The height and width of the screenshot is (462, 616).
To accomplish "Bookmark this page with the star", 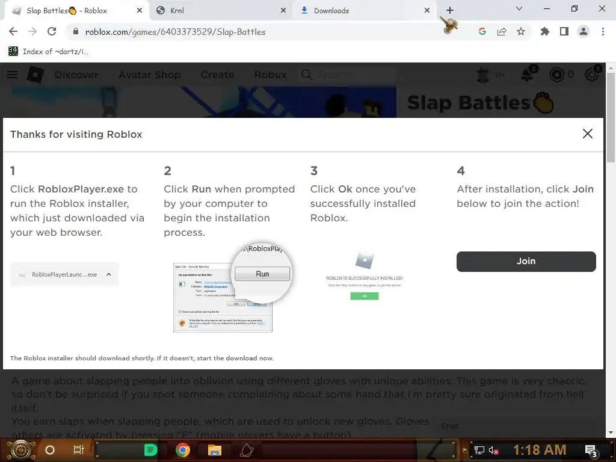I will point(521,31).
